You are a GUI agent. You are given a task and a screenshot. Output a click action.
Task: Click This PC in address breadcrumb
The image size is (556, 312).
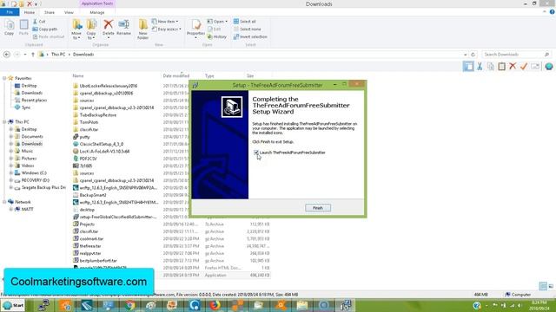click(x=58, y=55)
